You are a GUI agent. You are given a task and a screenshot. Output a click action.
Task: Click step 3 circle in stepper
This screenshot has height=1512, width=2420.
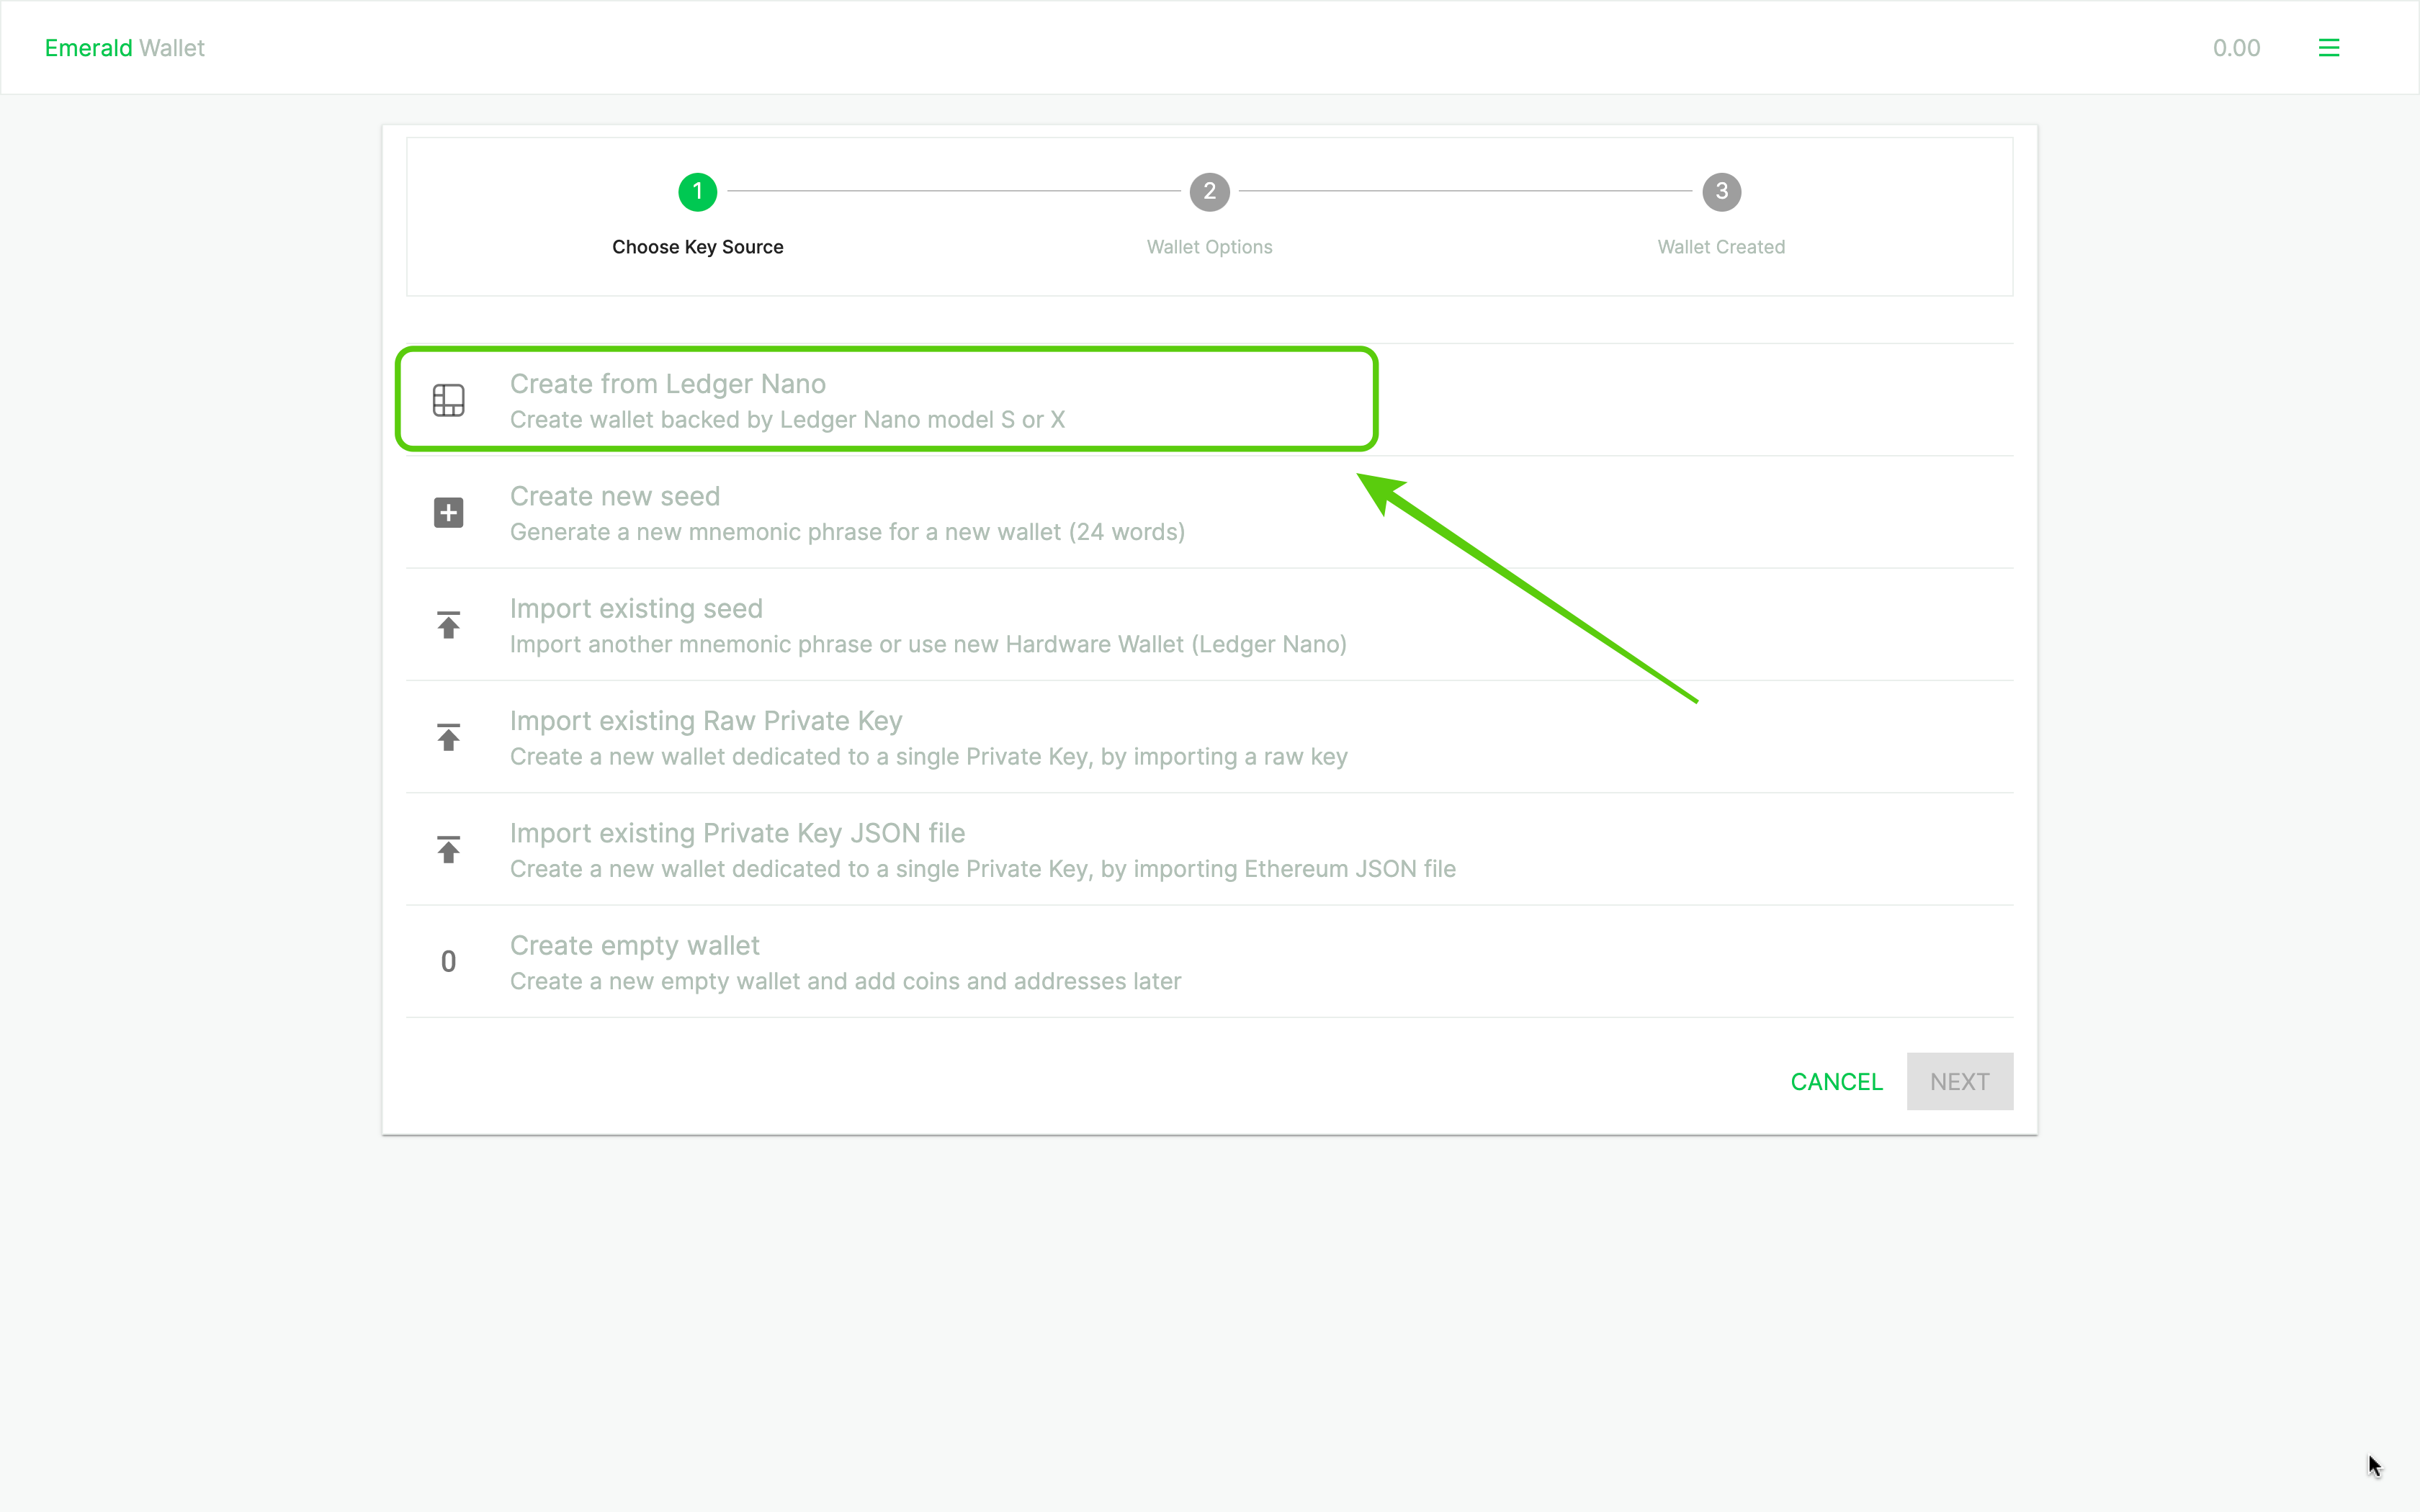point(1721,191)
